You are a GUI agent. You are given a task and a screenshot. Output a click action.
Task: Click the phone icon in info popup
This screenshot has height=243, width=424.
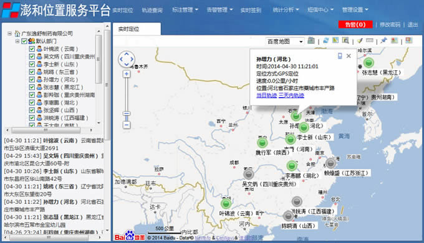[340, 56]
